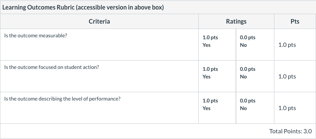
Task: Choose Yes for focused on student action
Action: click(217, 76)
